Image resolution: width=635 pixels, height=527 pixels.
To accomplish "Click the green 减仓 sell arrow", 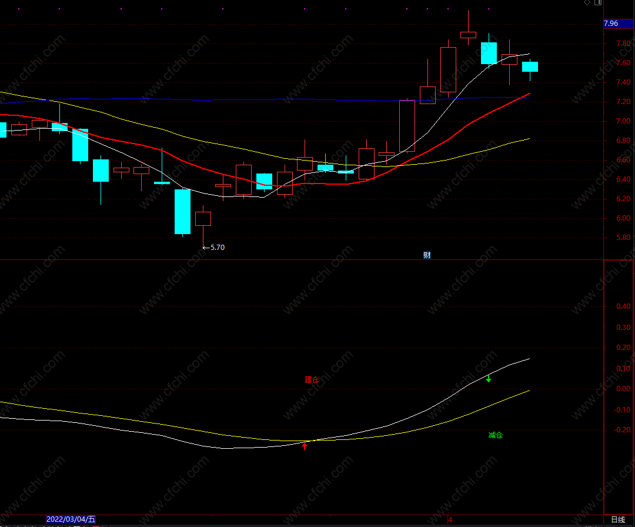I will [x=489, y=379].
